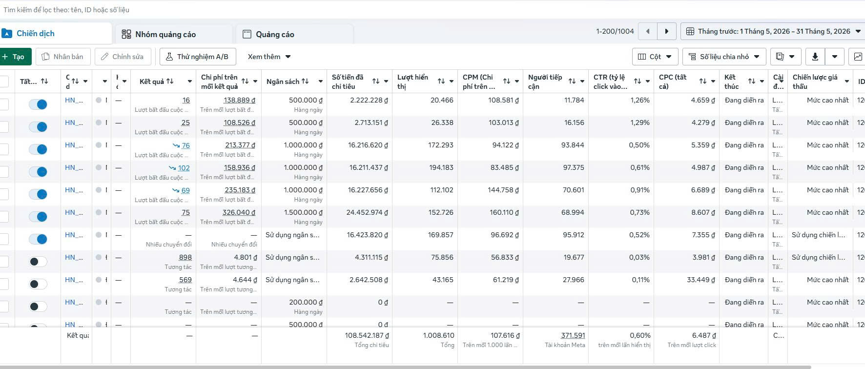Toggle off campaign spending 2.713.151 đ
The image size is (865, 369).
[38, 127]
